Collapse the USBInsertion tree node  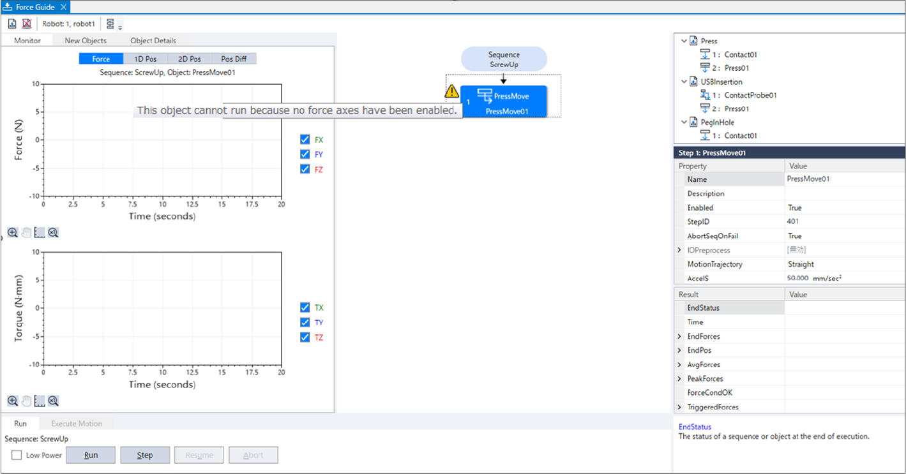(684, 82)
